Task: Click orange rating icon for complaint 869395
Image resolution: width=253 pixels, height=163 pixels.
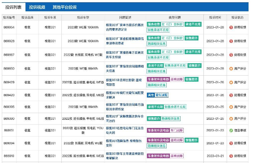Action: (x=231, y=107)
